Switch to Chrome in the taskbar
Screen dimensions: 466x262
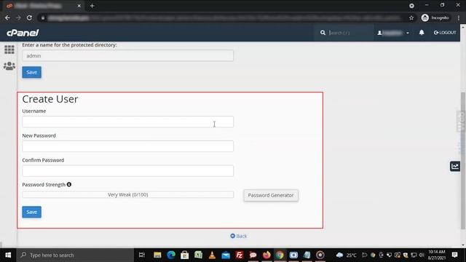click(280, 255)
